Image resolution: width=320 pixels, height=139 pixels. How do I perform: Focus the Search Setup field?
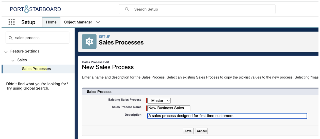click(201, 9)
